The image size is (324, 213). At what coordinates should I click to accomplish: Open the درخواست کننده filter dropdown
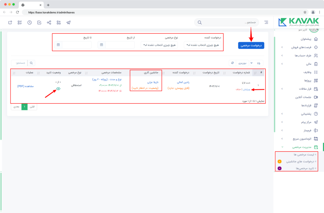coord(202,45)
